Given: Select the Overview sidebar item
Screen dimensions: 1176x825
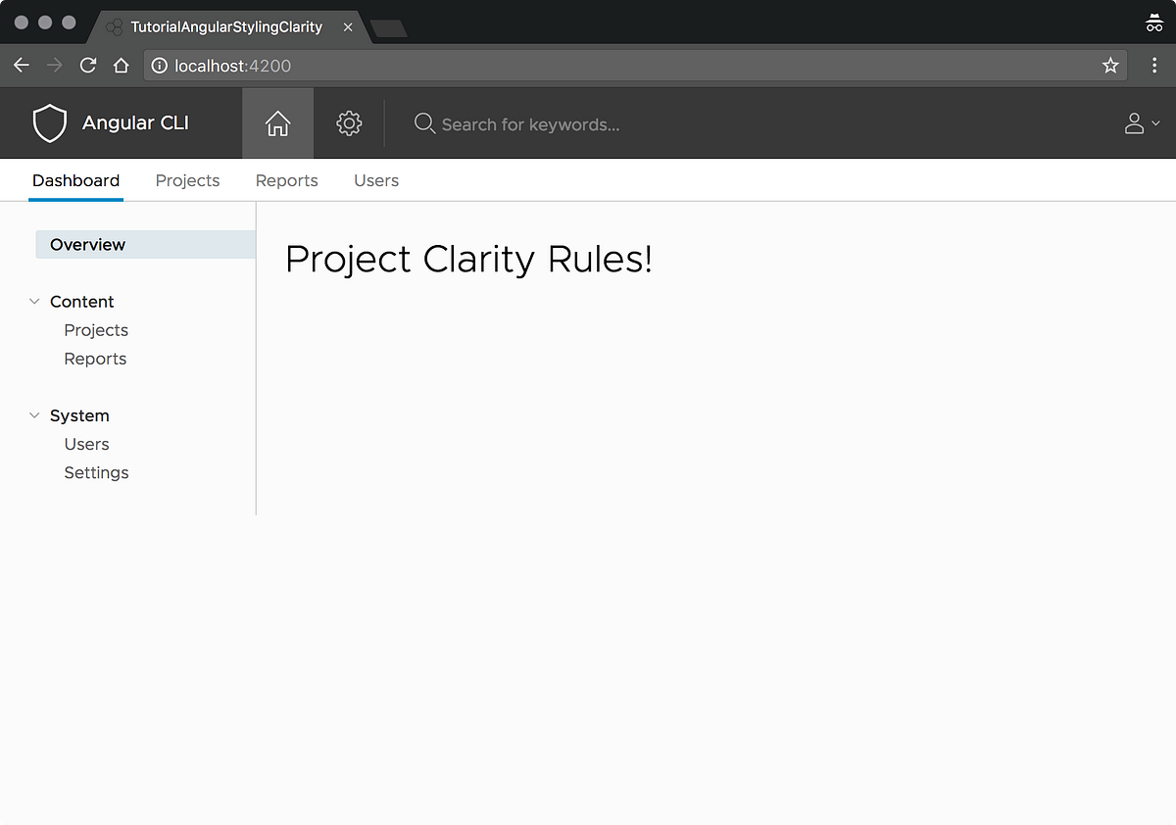Looking at the screenshot, I should pyautogui.click(x=87, y=244).
